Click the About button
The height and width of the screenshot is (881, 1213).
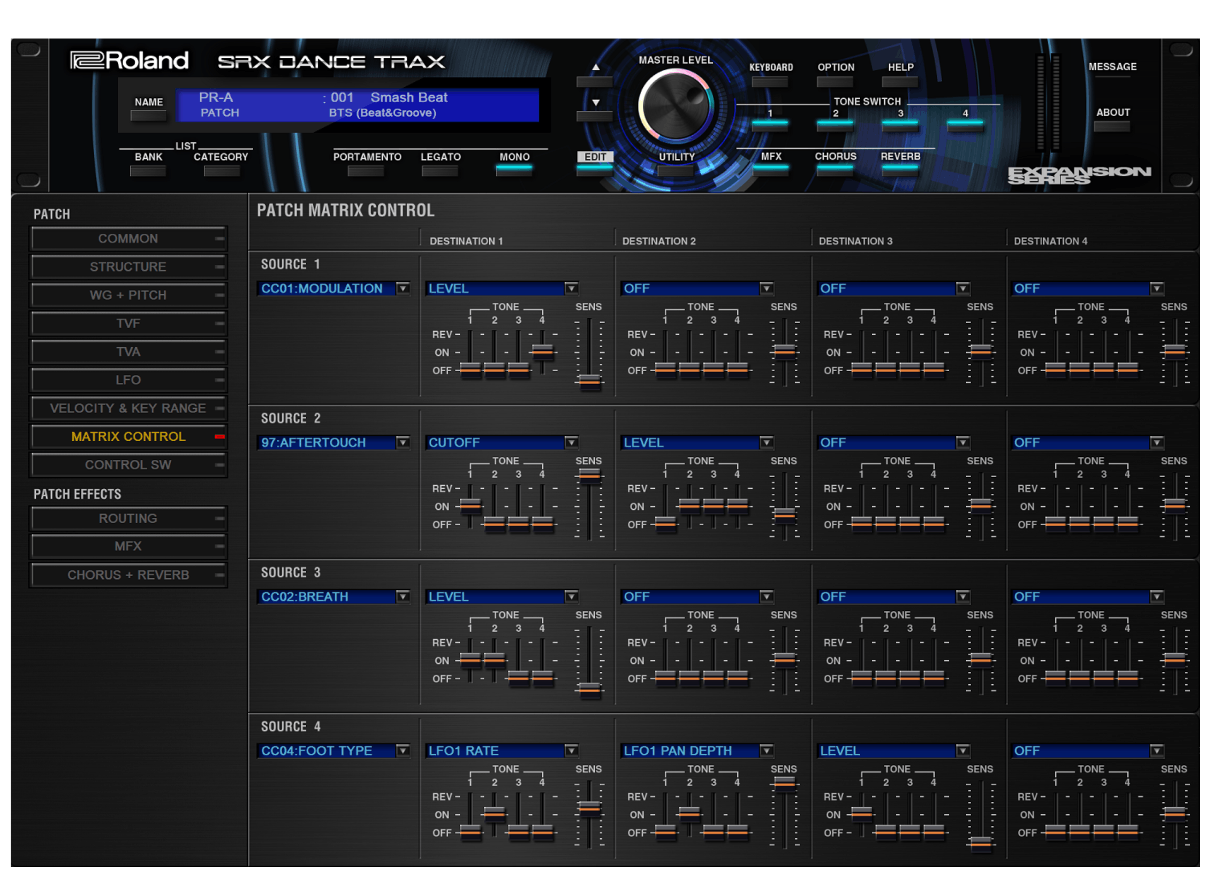(x=1111, y=126)
